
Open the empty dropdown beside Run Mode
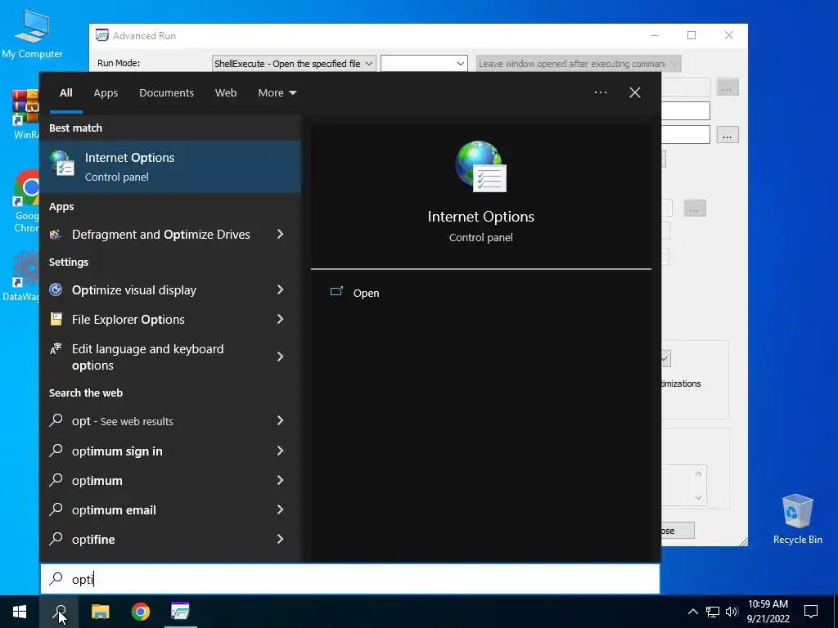point(424,64)
